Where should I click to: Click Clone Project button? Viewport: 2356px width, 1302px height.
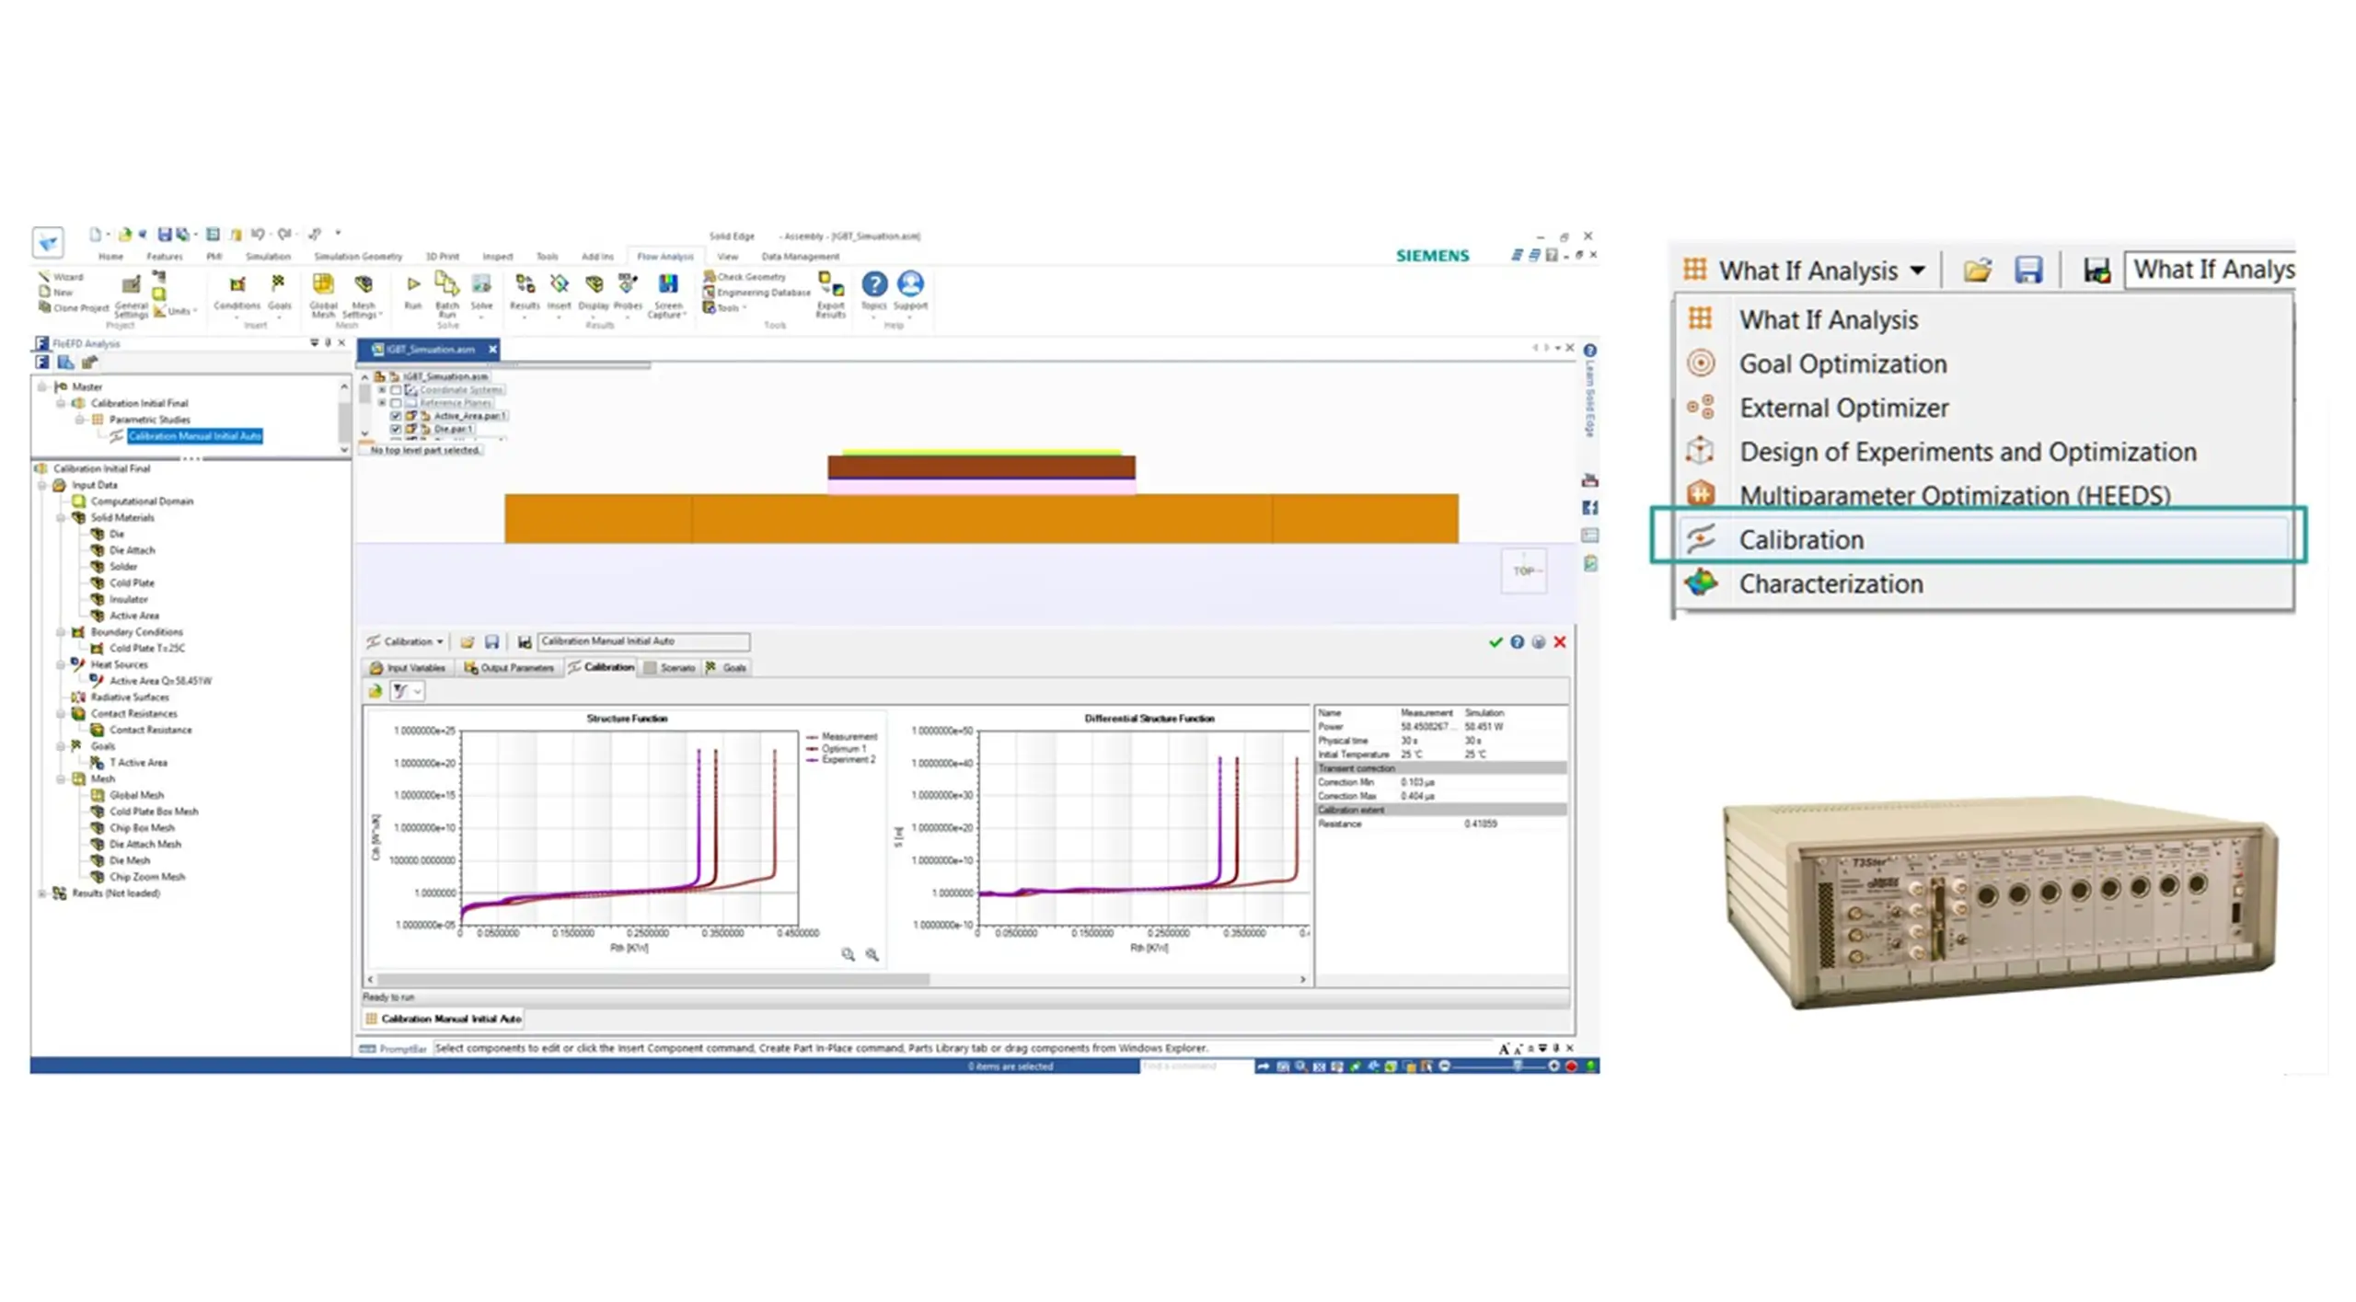coord(74,308)
